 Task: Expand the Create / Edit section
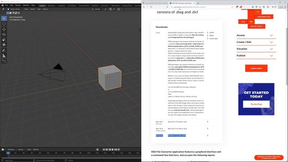pyautogui.click(x=256, y=42)
